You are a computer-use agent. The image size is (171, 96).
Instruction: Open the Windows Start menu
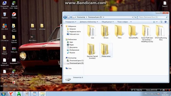click(x=3, y=94)
